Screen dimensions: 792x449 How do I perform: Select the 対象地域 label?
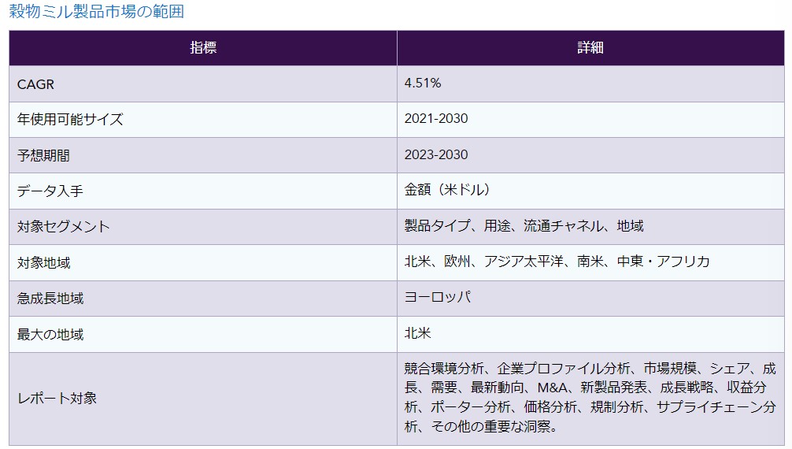pos(43,262)
